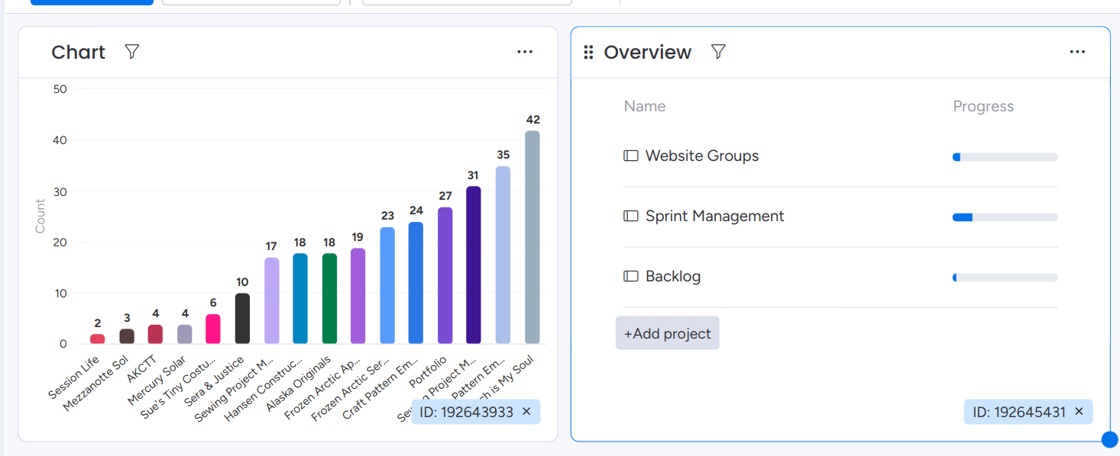Open the Chart widget filter icon
1120x456 pixels.
tap(132, 52)
